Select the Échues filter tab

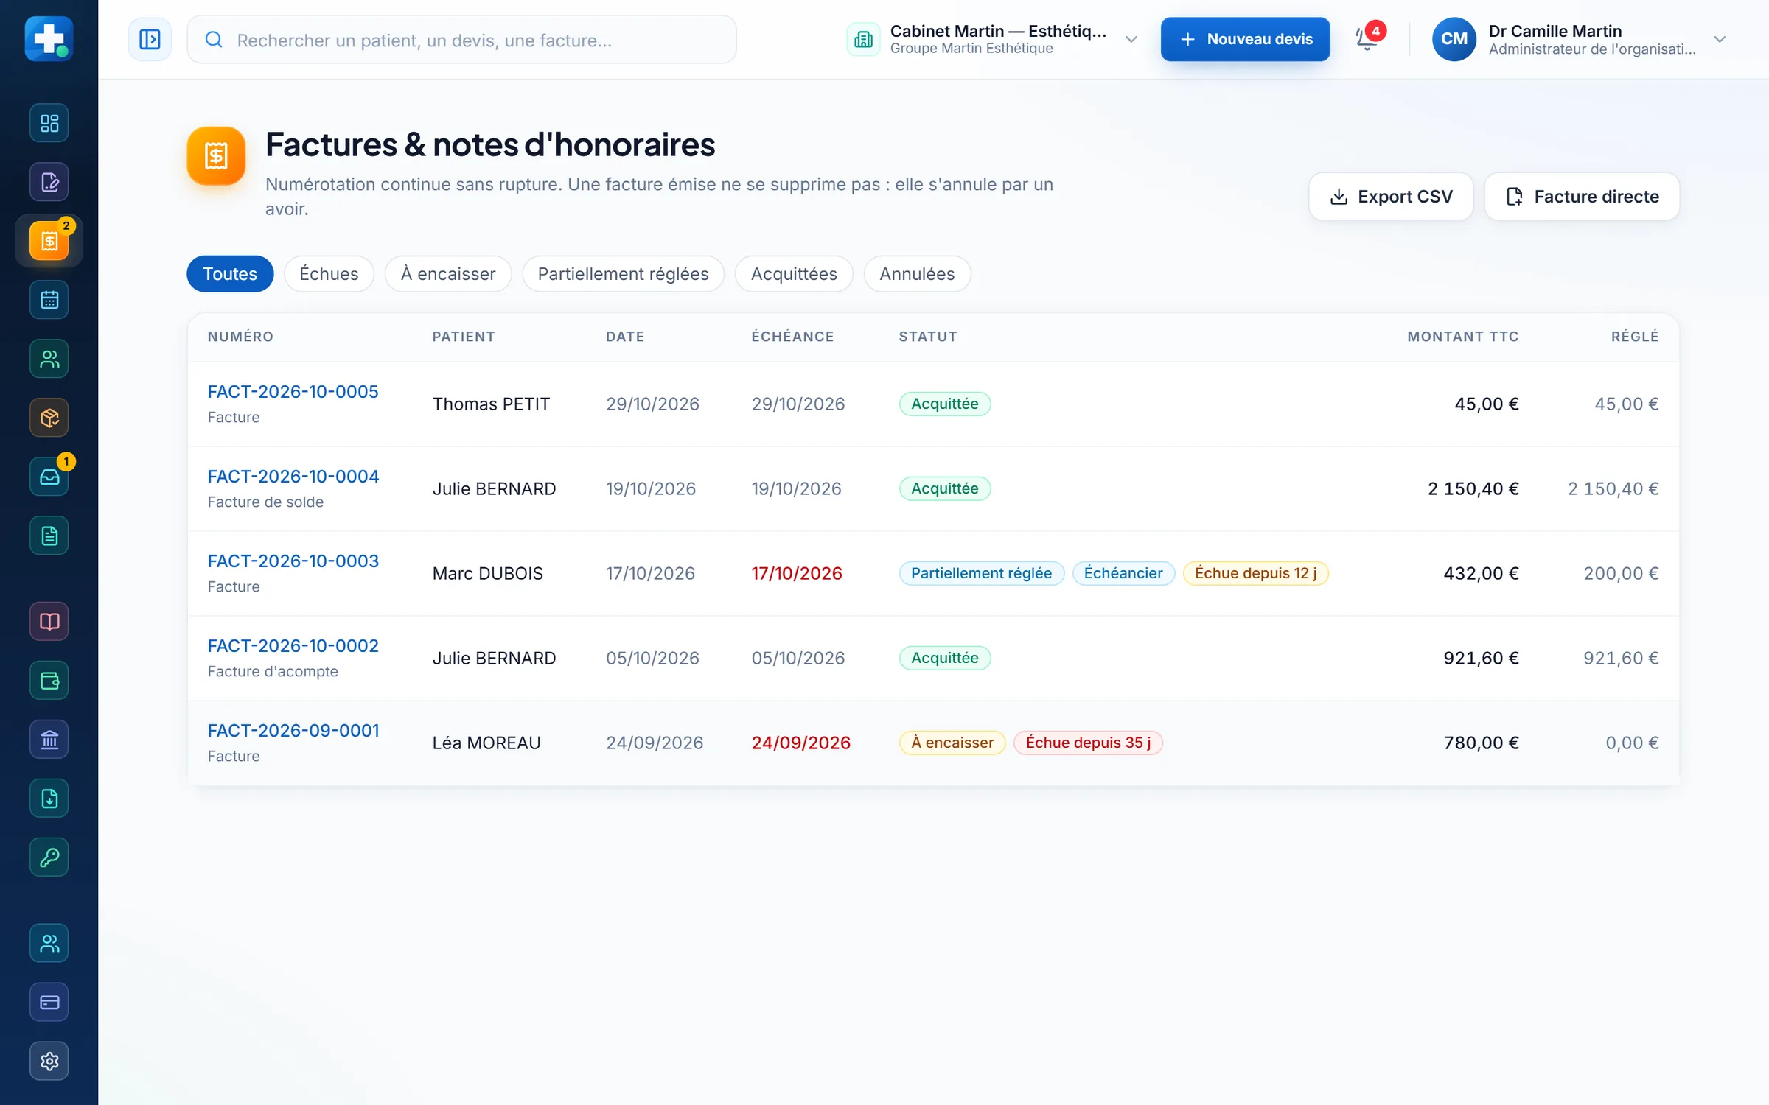click(x=329, y=274)
